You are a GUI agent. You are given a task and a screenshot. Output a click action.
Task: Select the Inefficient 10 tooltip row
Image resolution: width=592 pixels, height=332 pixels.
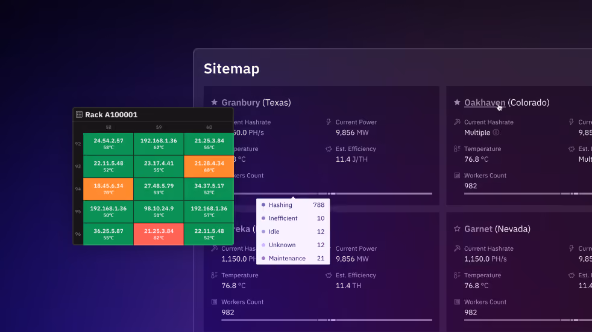[x=293, y=218]
